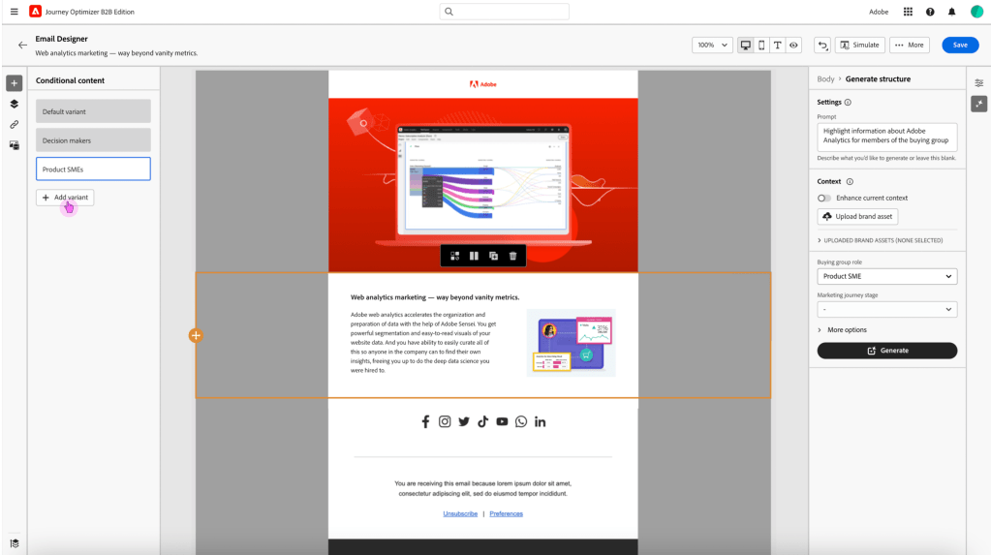This screenshot has width=991, height=555.
Task: Click the laptop hero image
Action: pyautogui.click(x=482, y=185)
